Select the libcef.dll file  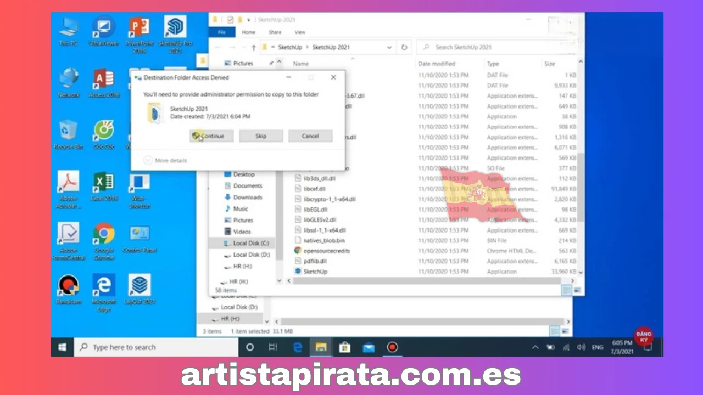pyautogui.click(x=315, y=189)
